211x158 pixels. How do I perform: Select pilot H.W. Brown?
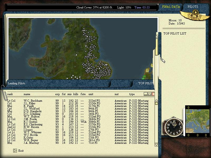tap(31, 127)
